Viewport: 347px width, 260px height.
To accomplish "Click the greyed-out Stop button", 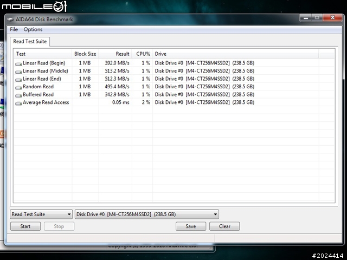I will tap(59, 226).
